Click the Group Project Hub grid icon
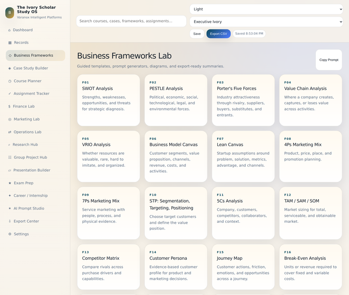Image resolution: width=349 pixels, height=295 pixels. tap(10, 158)
